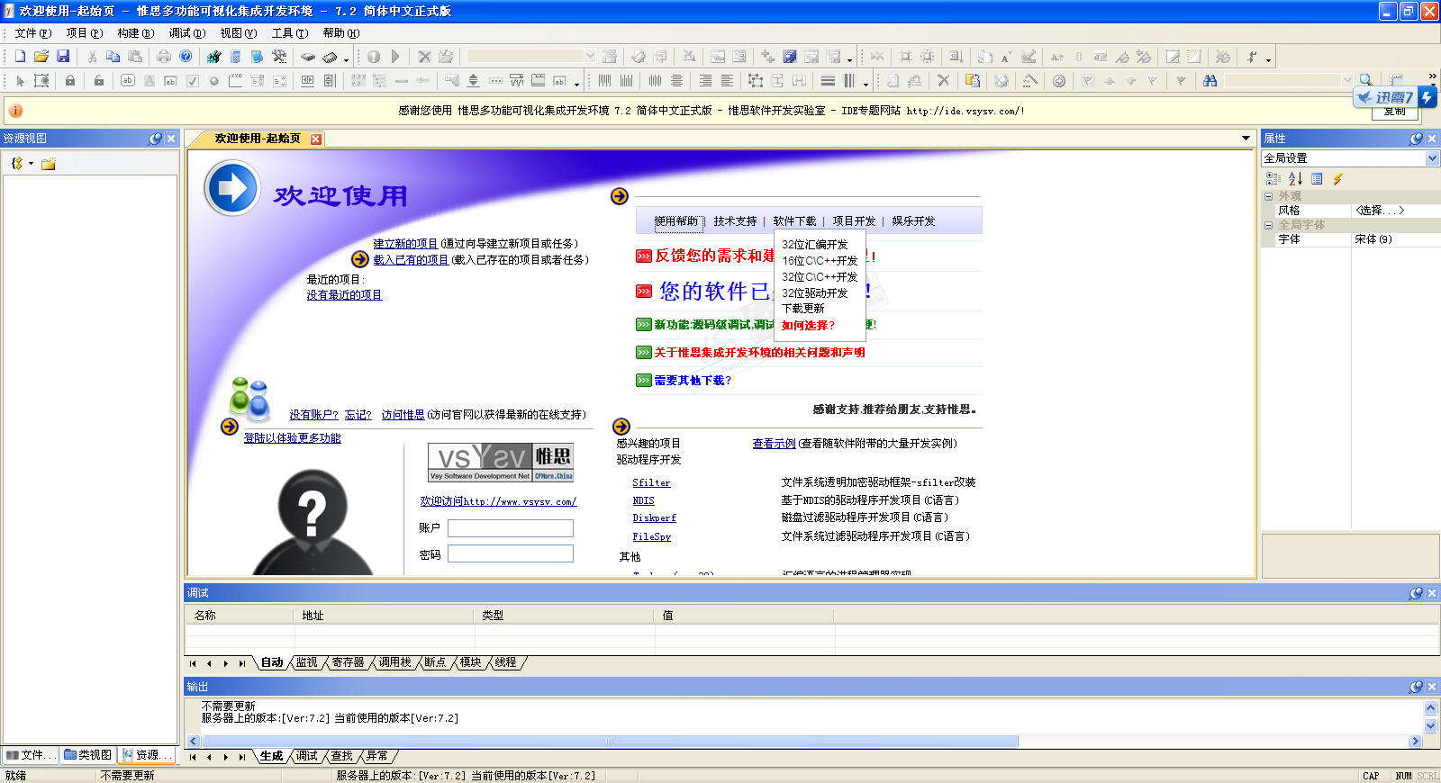Image resolution: width=1441 pixels, height=783 pixels.
Task: Open the Build menu
Action: pos(135,33)
